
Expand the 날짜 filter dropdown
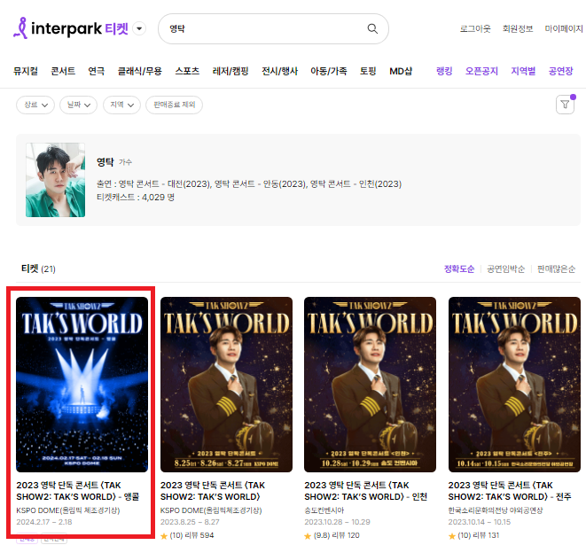[x=79, y=105]
